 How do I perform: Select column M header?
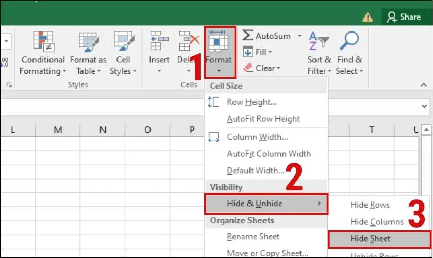coord(58,130)
